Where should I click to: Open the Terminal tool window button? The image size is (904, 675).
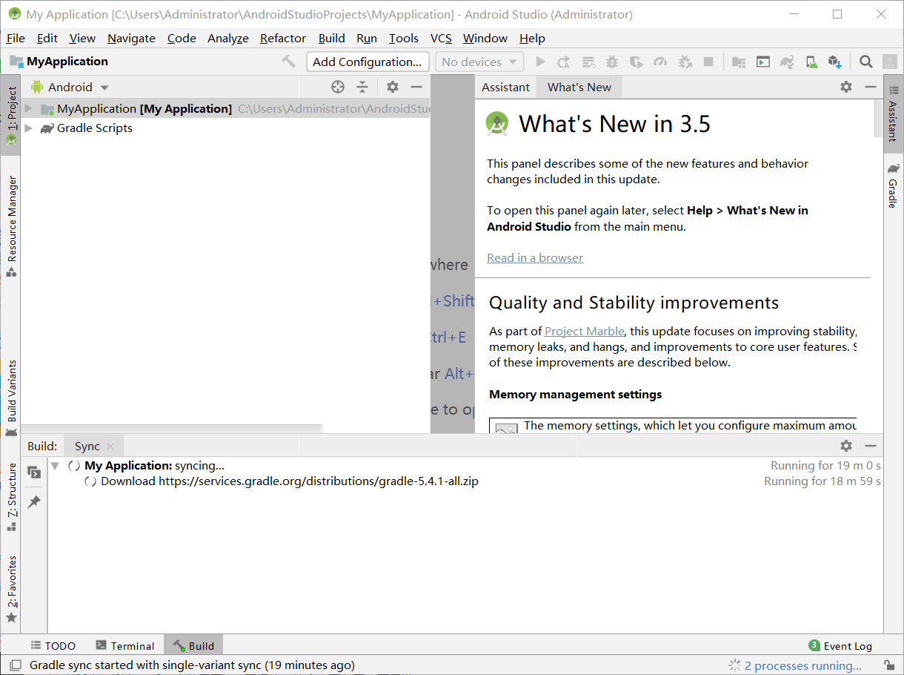point(124,646)
